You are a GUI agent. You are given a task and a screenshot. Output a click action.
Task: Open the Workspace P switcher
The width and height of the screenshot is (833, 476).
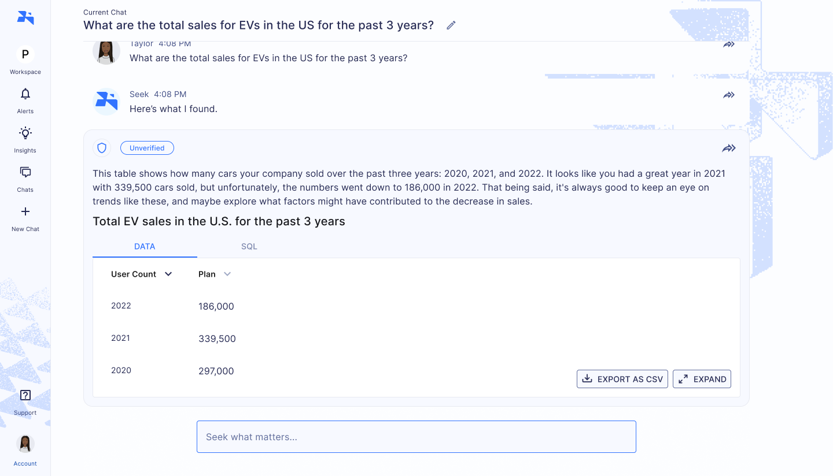tap(25, 55)
